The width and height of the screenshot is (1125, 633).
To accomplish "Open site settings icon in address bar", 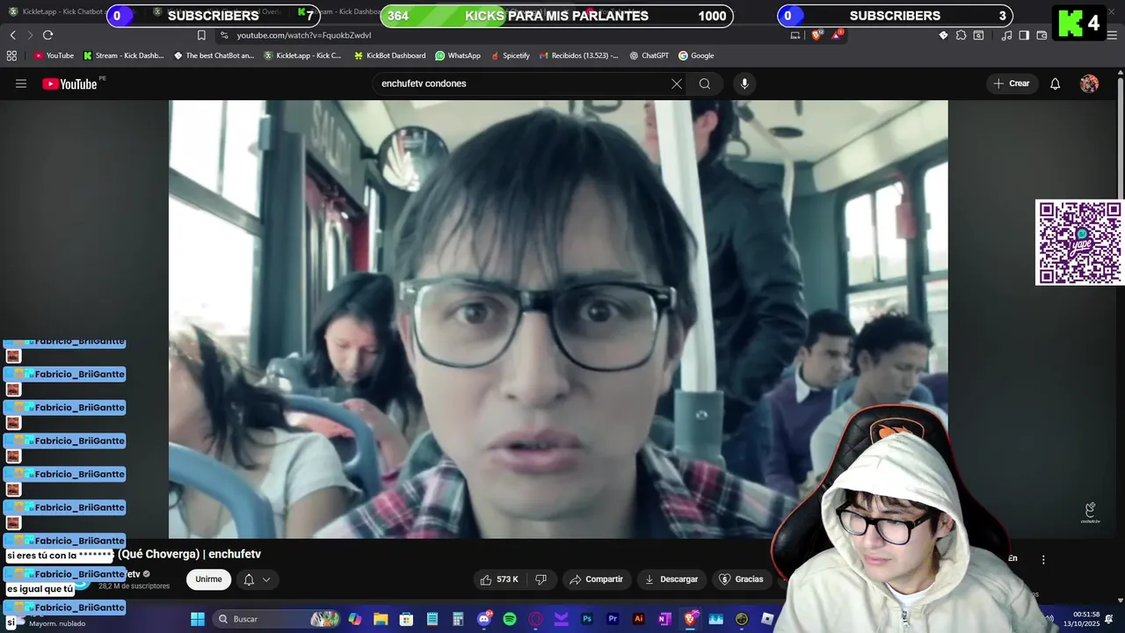I will [224, 35].
